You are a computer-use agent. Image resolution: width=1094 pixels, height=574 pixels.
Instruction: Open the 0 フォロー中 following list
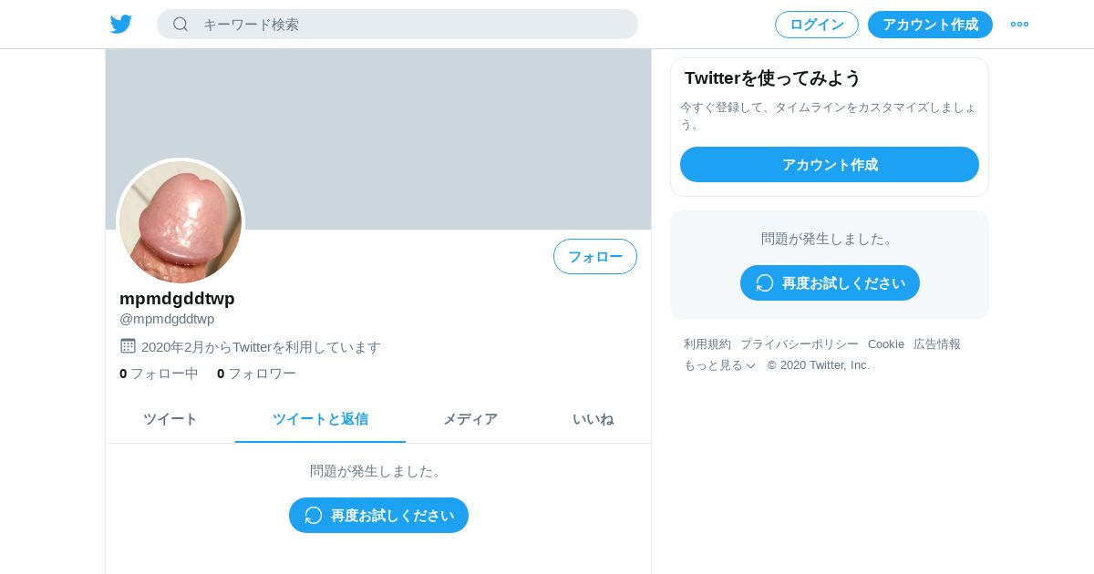159,374
